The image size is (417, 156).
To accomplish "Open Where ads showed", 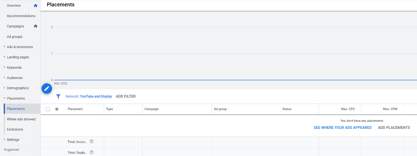I will point(21,119).
